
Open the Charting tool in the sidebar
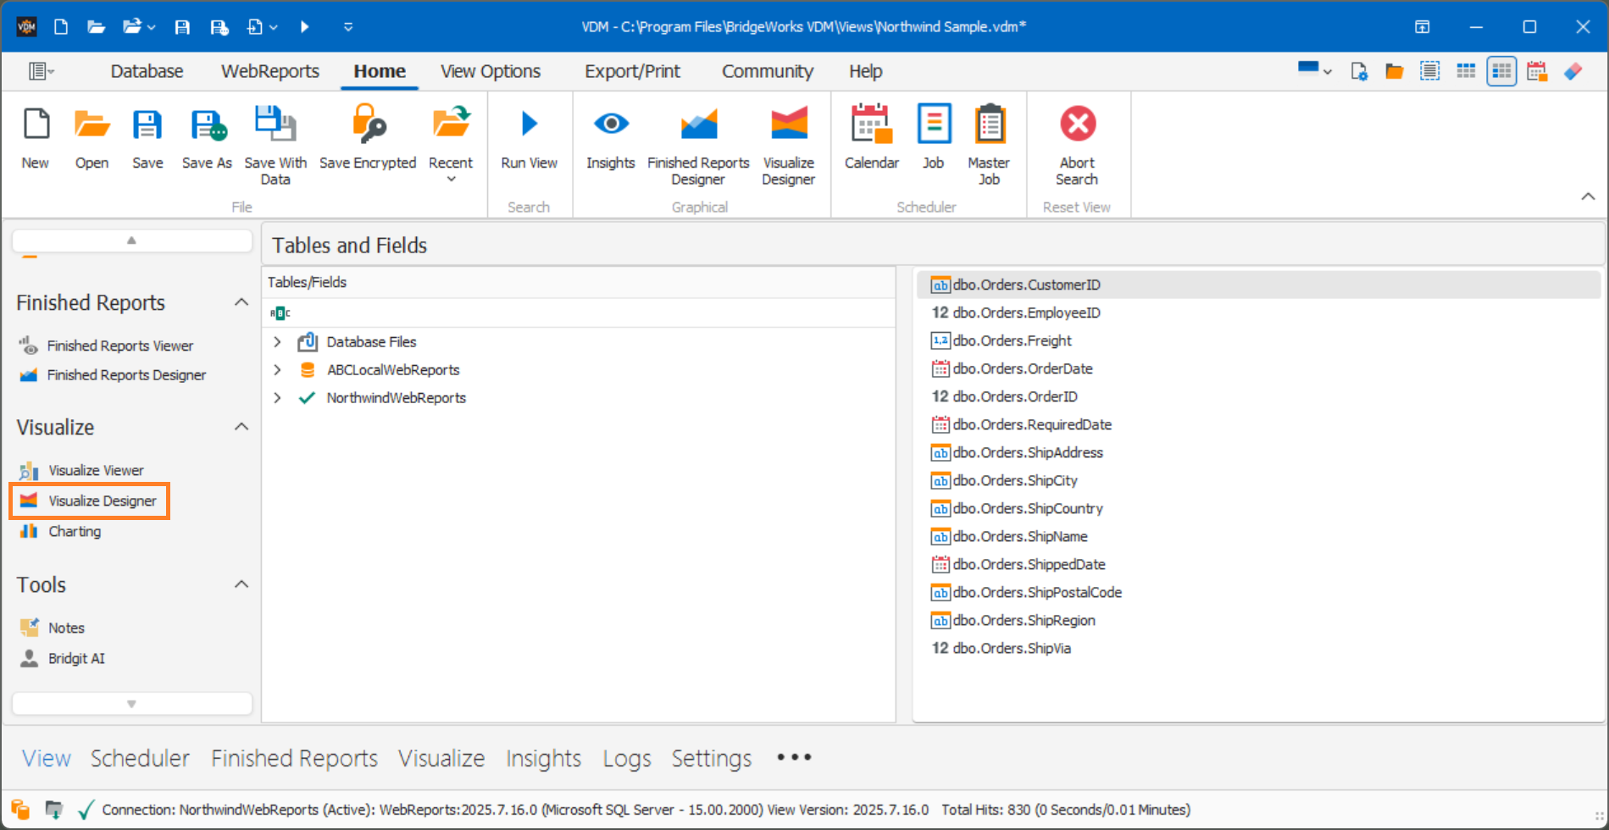(75, 531)
